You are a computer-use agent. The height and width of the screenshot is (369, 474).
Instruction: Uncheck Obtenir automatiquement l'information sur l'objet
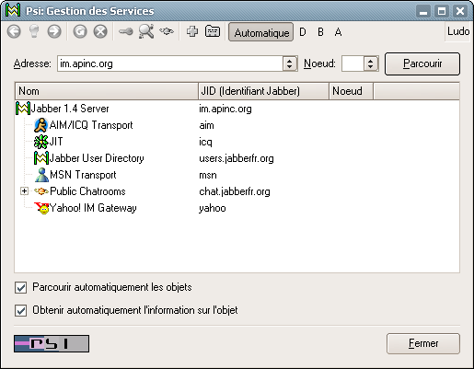pyautogui.click(x=20, y=310)
